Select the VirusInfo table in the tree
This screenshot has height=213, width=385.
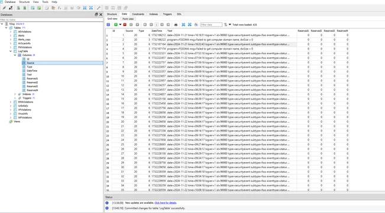pyautogui.click(x=23, y=114)
